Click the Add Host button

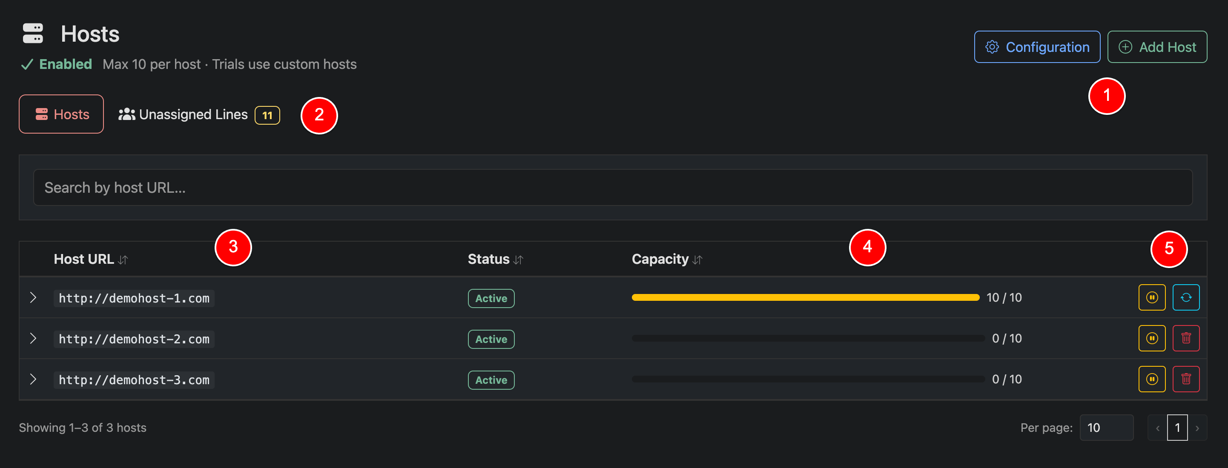coord(1157,47)
